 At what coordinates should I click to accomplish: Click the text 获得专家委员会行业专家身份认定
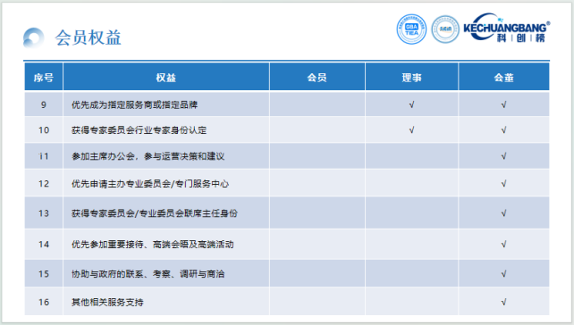point(139,130)
